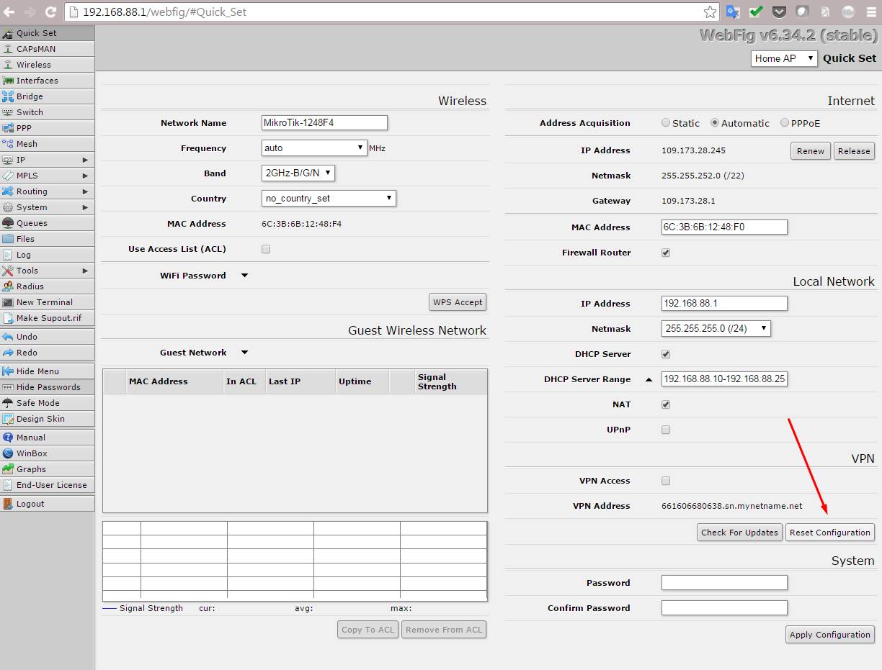
Task: Select the Static address acquisition option
Action: [x=666, y=123]
